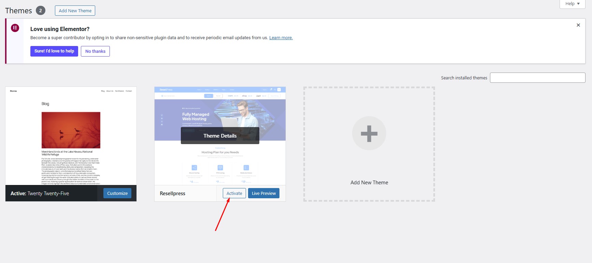The height and width of the screenshot is (263, 592).
Task: Click the Shared Hosting share icon in the preview
Action: point(194,168)
